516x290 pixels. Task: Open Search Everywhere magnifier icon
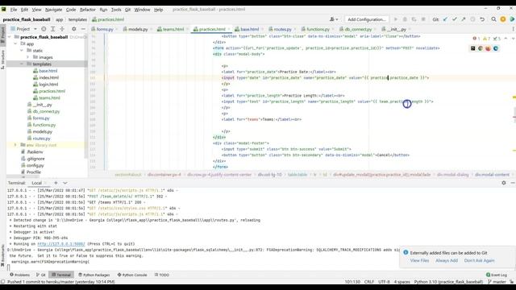click(x=493, y=19)
